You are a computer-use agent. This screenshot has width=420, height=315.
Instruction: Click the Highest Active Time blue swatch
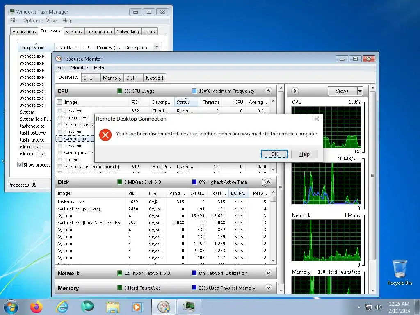point(194,182)
